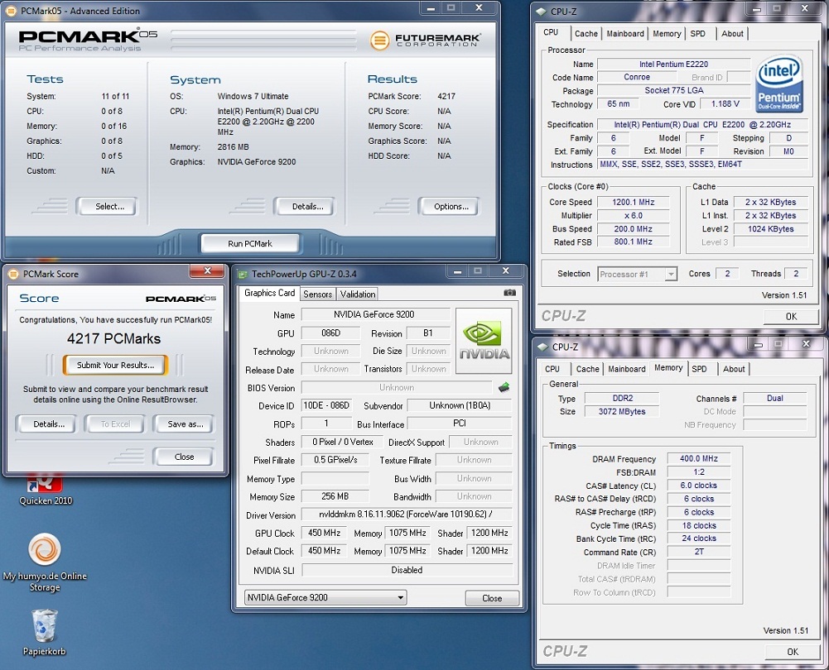
Task: Click Submit Your Results... button
Action: point(115,365)
